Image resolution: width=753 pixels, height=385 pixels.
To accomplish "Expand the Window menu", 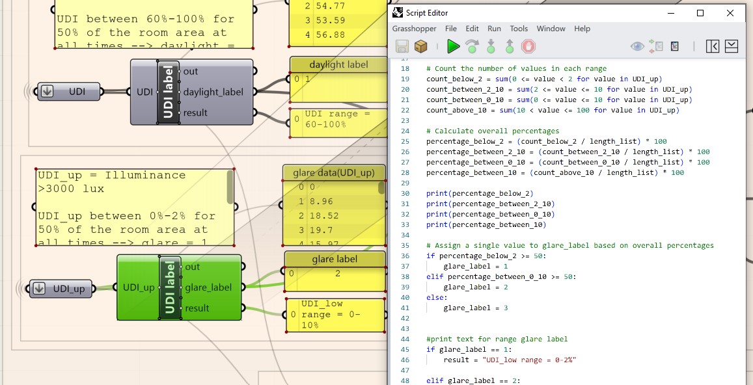I will tap(551, 28).
